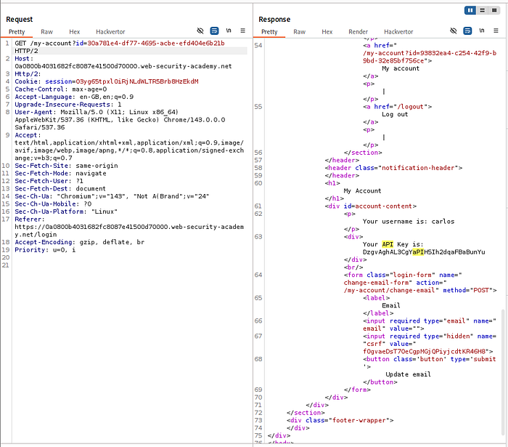Click Priority u=0, i line
Image resolution: width=508 pixels, height=447 pixels.
45,250
